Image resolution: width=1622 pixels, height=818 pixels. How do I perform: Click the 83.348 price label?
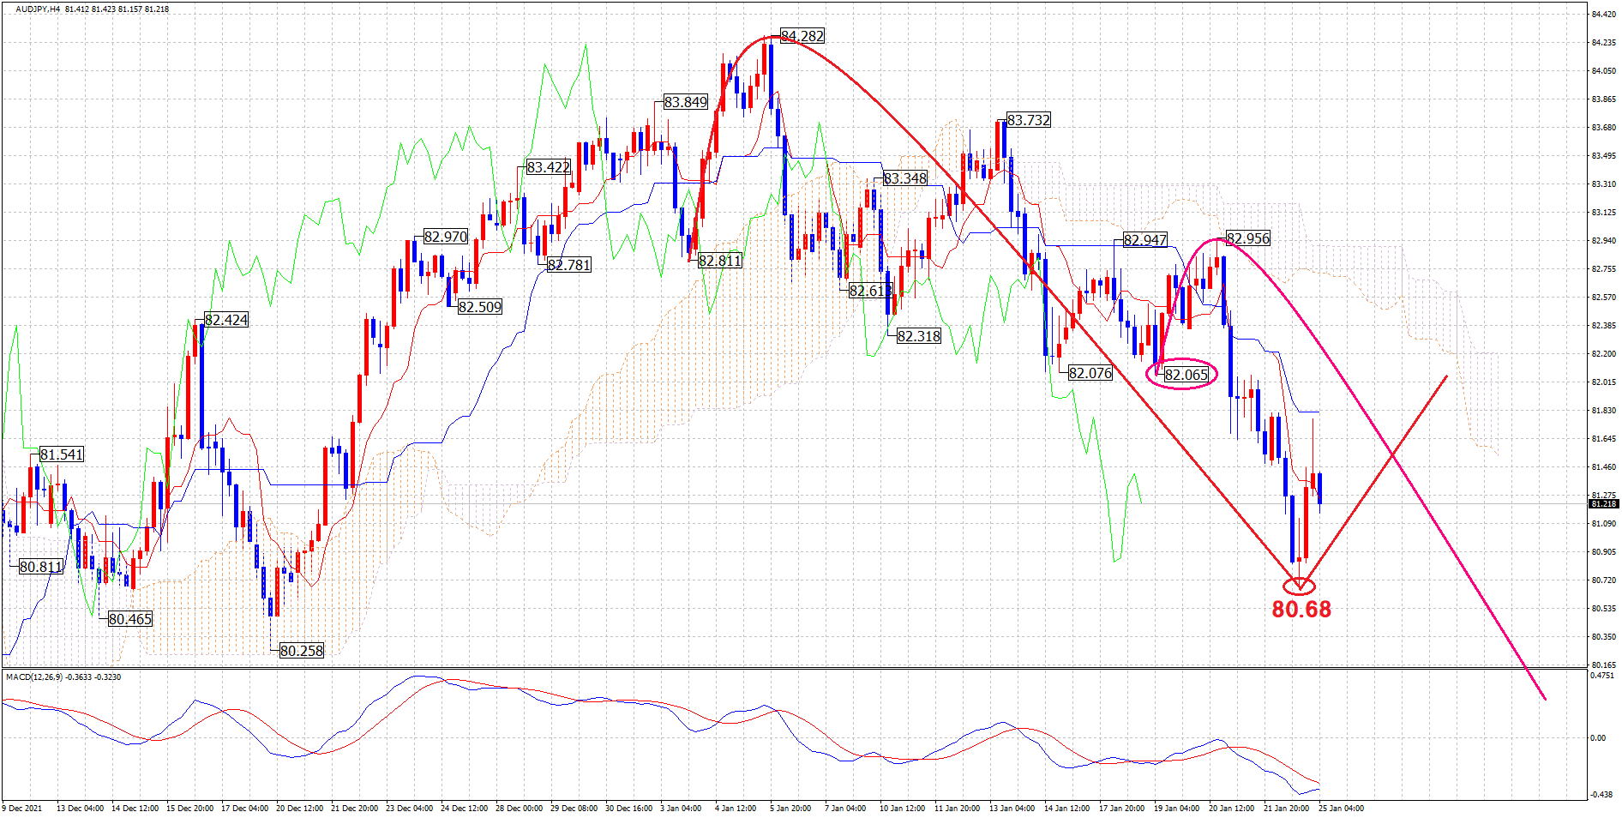[905, 178]
